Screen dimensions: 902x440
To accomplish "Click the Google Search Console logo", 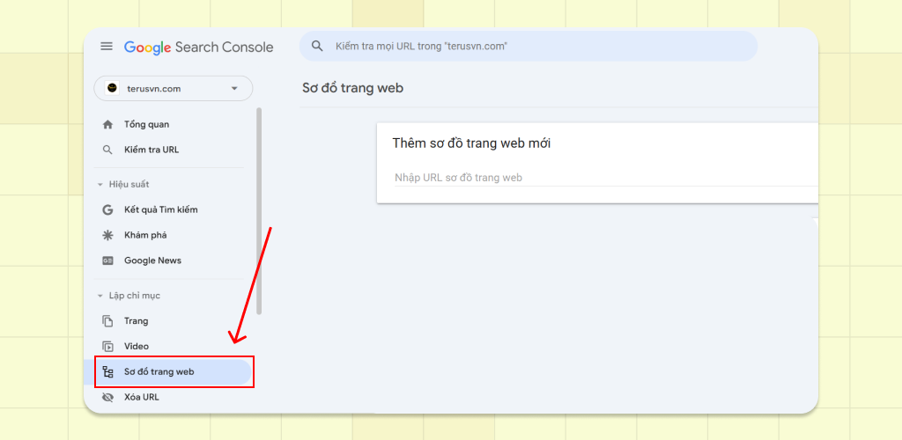I will click(x=198, y=48).
